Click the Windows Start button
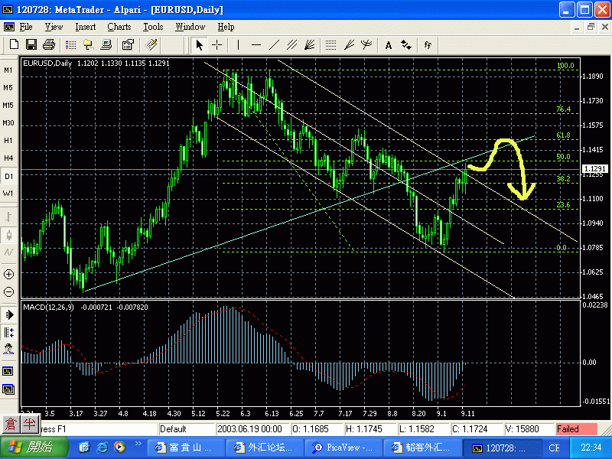The image size is (612, 459). [x=34, y=448]
